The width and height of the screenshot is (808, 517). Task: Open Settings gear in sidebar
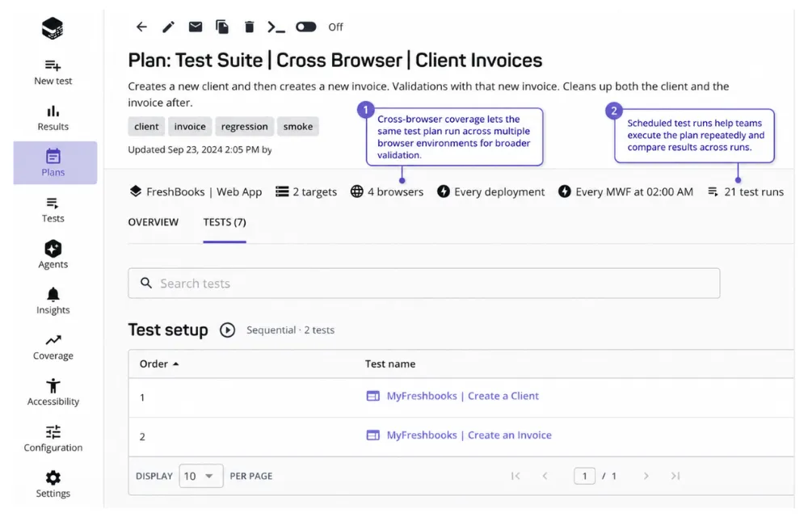pos(53,485)
